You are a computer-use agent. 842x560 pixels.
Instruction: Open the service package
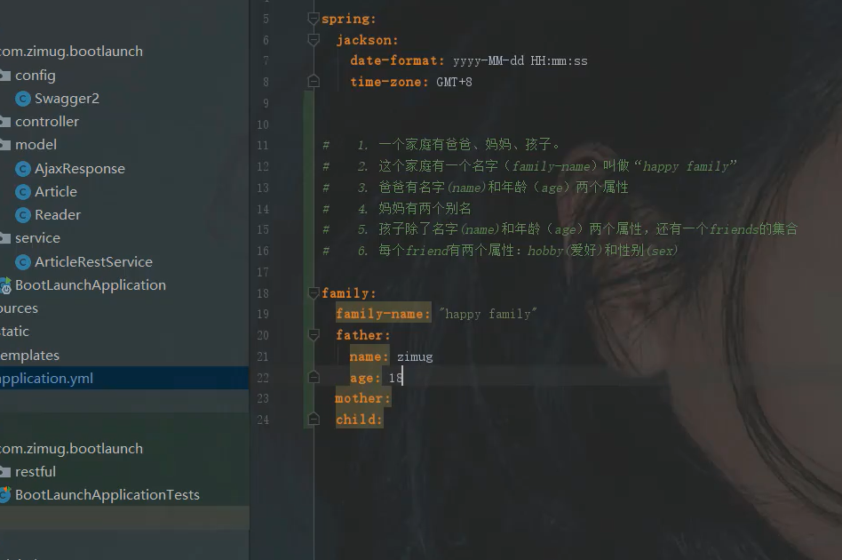pos(37,238)
